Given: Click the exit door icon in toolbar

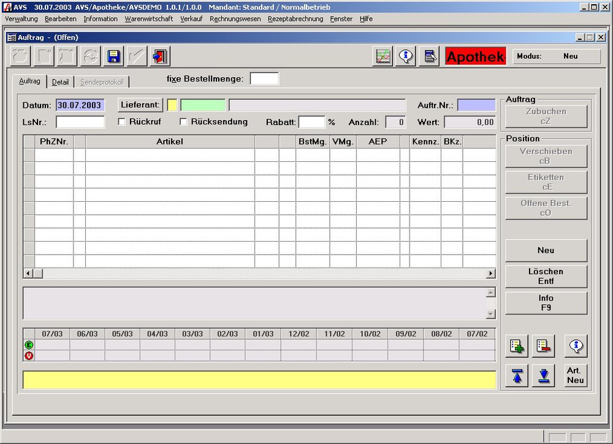Looking at the screenshot, I should (x=160, y=56).
